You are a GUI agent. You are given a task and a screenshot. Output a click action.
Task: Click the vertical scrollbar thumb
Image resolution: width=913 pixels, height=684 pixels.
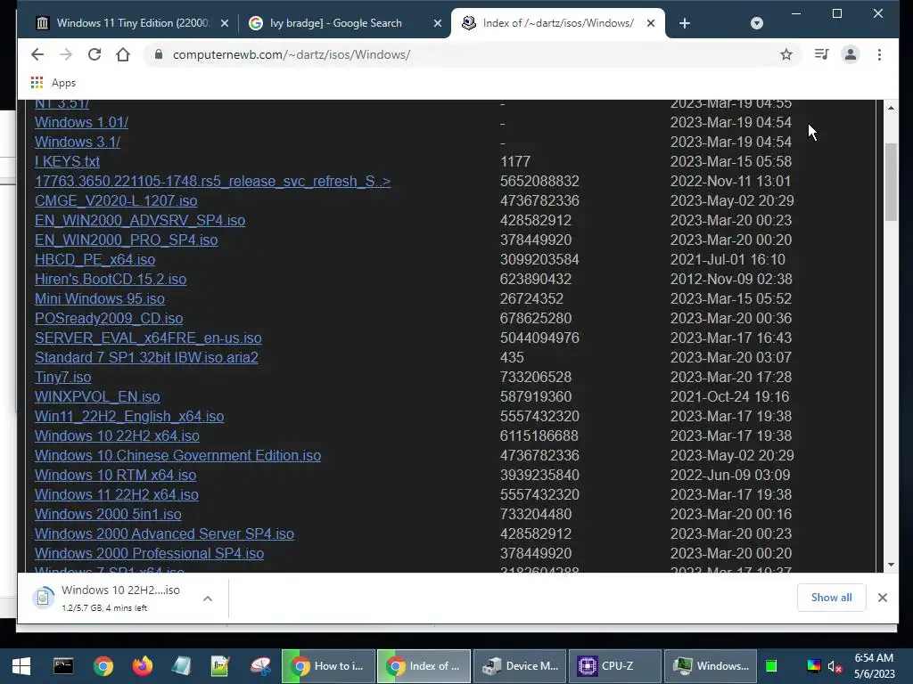(891, 182)
